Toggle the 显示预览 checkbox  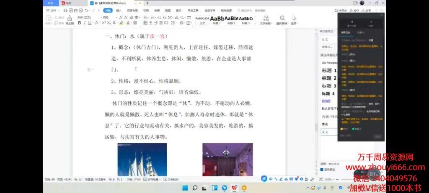click(x=322, y=170)
